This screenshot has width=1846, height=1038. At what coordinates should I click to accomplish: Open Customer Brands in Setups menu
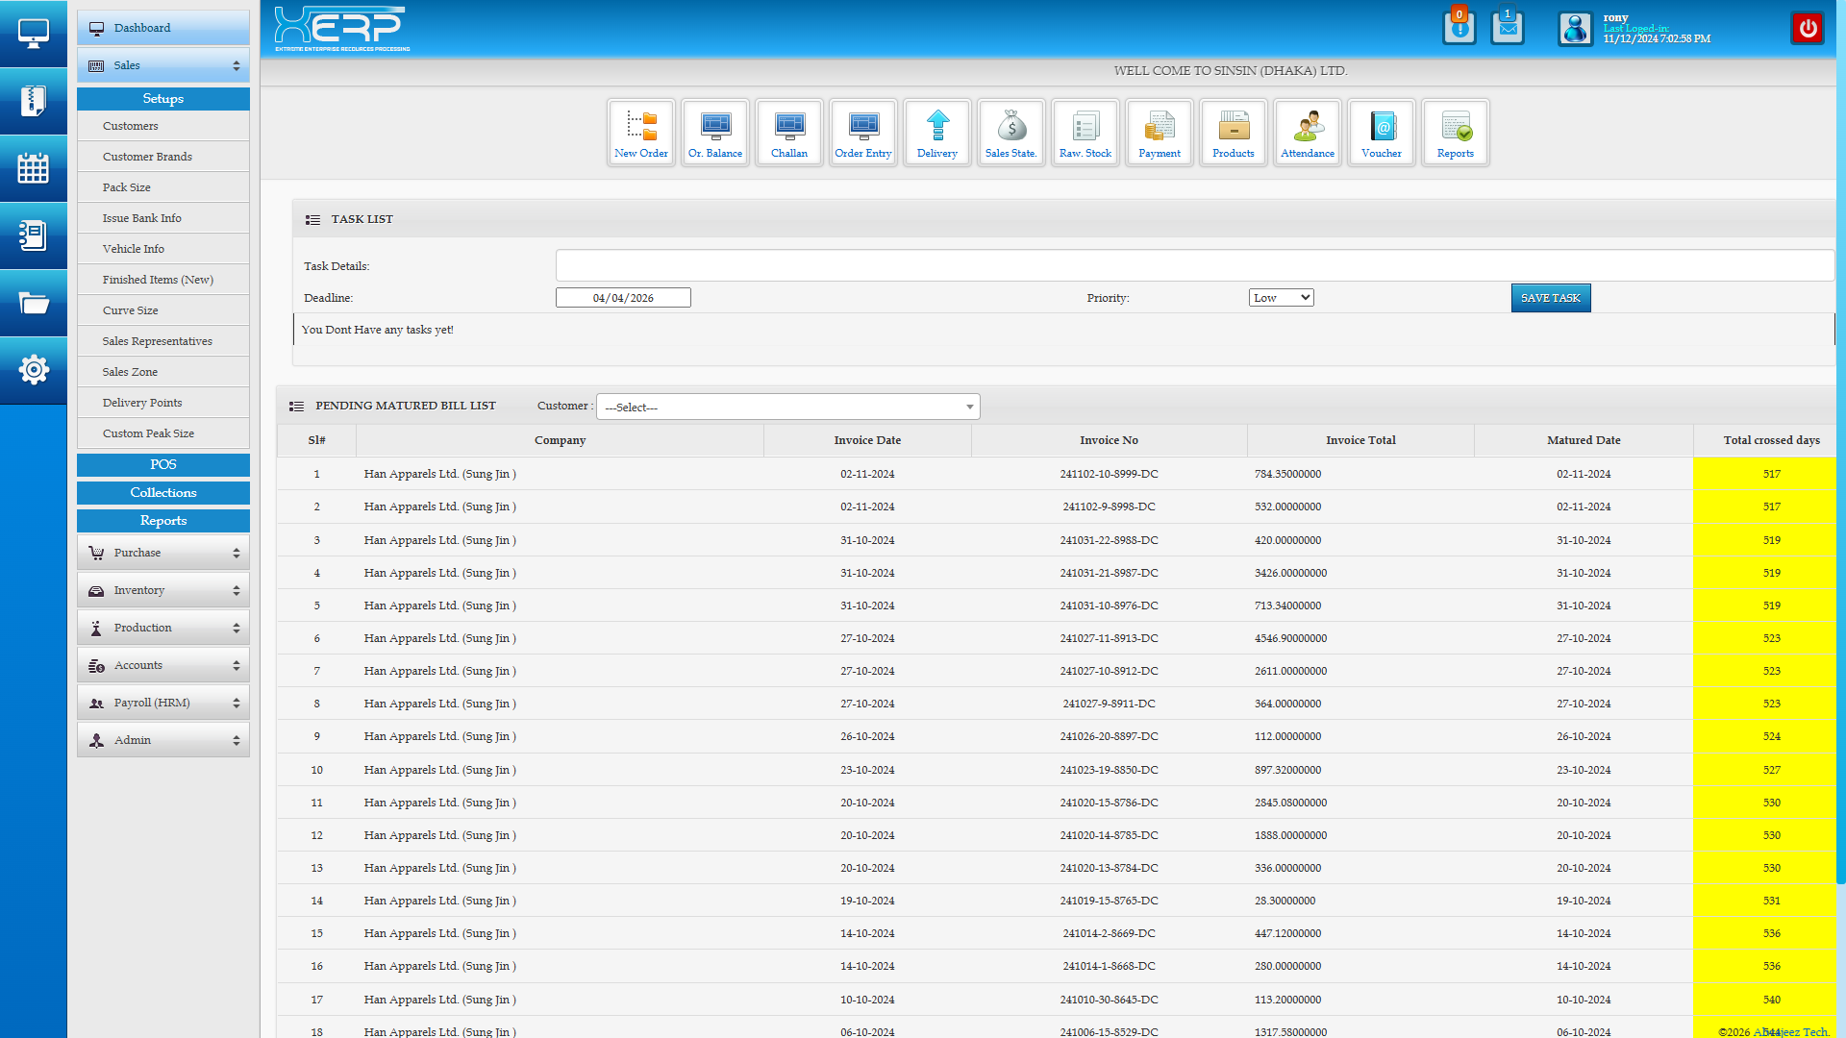point(147,157)
